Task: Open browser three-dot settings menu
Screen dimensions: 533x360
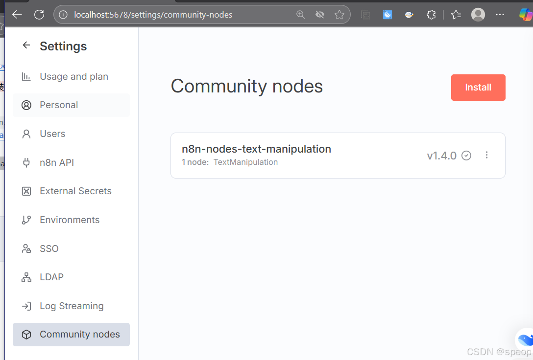Action: (x=500, y=15)
